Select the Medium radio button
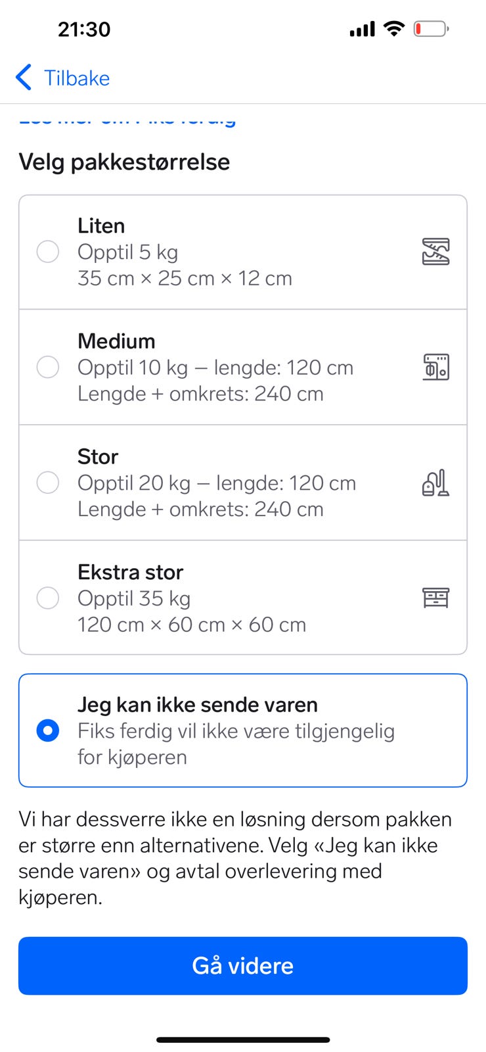Screen dimensions: 486x1052 48,367
